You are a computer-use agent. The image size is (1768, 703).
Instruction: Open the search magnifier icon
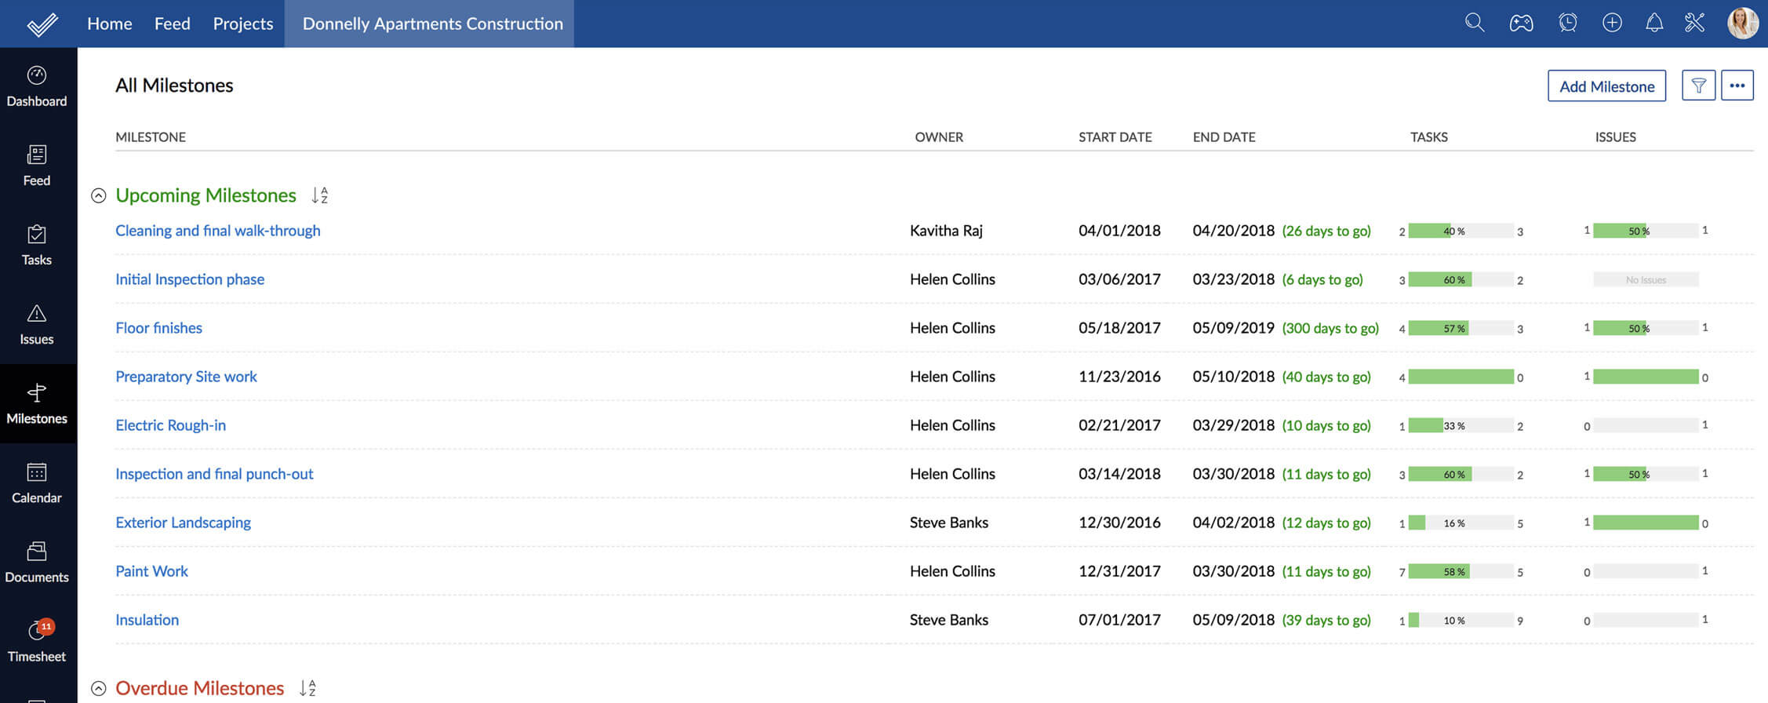coord(1475,23)
